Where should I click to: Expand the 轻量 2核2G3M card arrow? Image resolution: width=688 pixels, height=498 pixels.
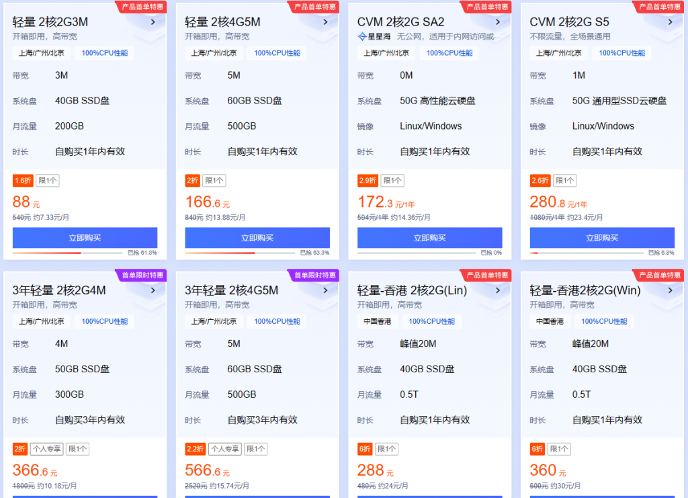pos(153,22)
